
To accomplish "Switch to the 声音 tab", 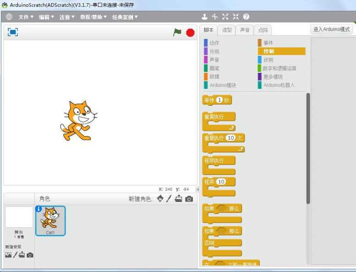I will point(245,30).
